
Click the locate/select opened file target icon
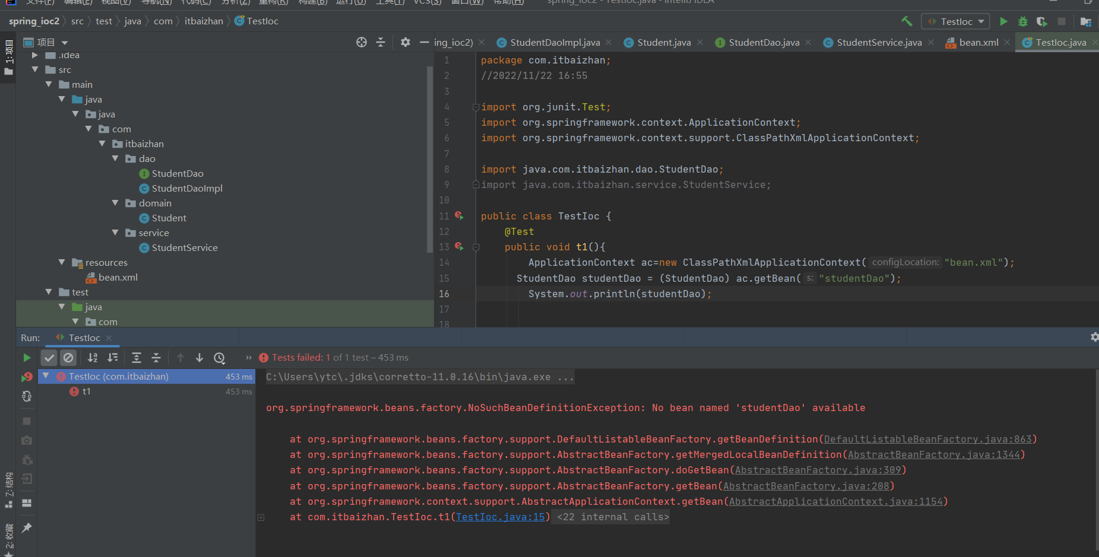click(362, 42)
